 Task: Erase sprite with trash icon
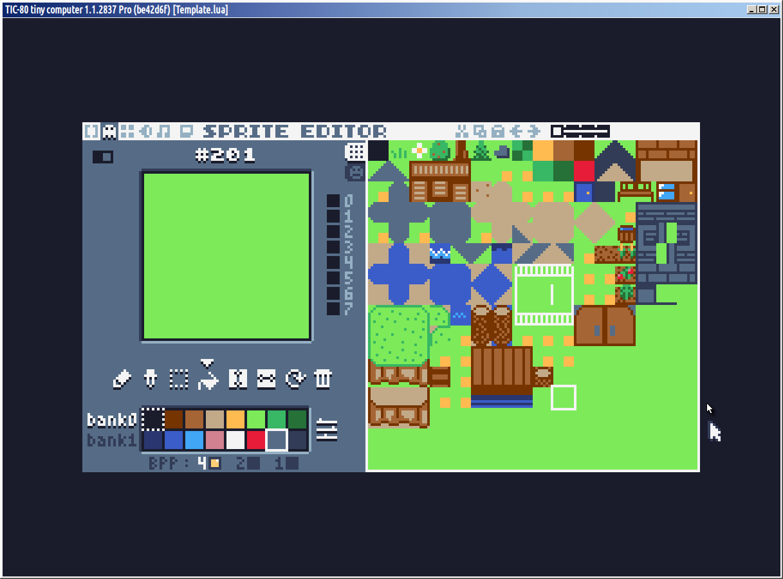coord(323,379)
